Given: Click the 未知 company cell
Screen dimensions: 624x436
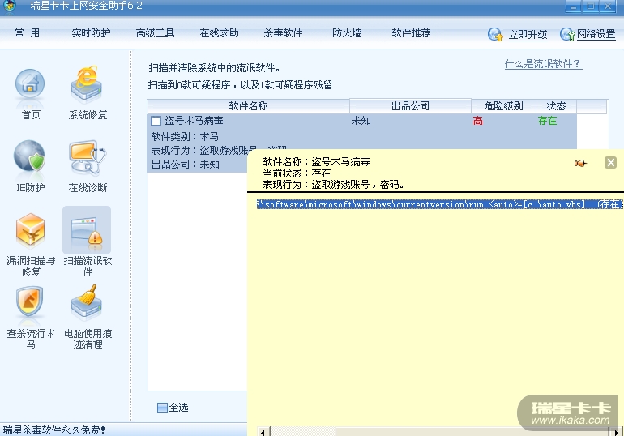Looking at the screenshot, I should tap(361, 121).
